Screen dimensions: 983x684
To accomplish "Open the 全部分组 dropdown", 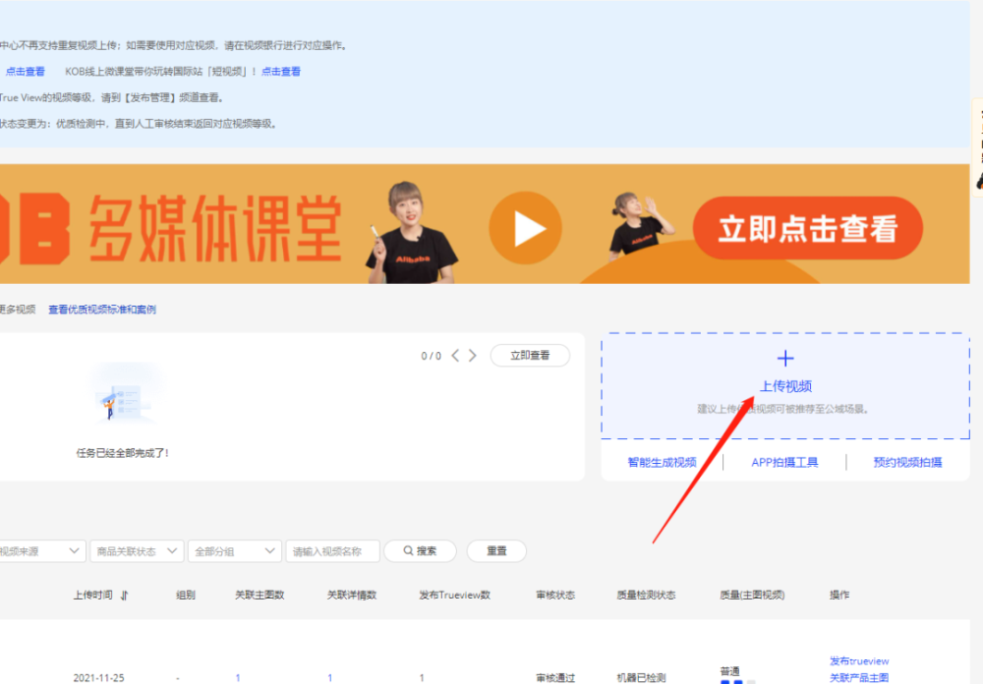I will click(235, 551).
